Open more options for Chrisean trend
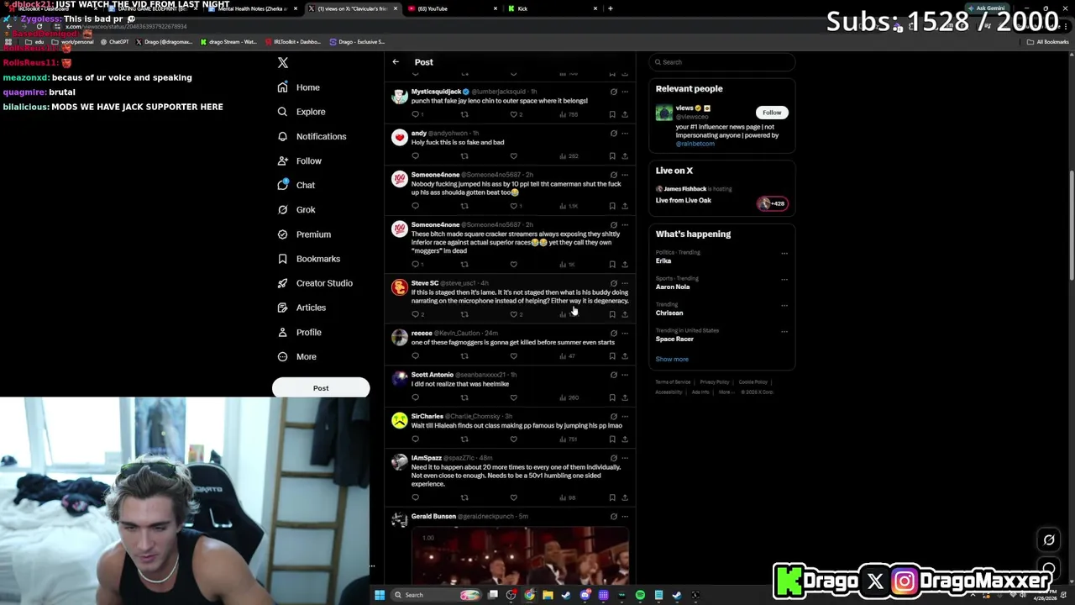The image size is (1075, 605). click(784, 305)
